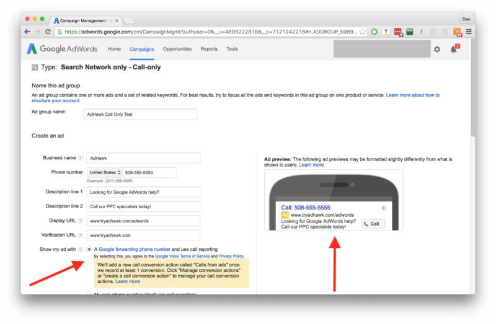This screenshot has width=496, height=324.
Task: Select the Campaign Management browser tab
Action: [x=84, y=20]
